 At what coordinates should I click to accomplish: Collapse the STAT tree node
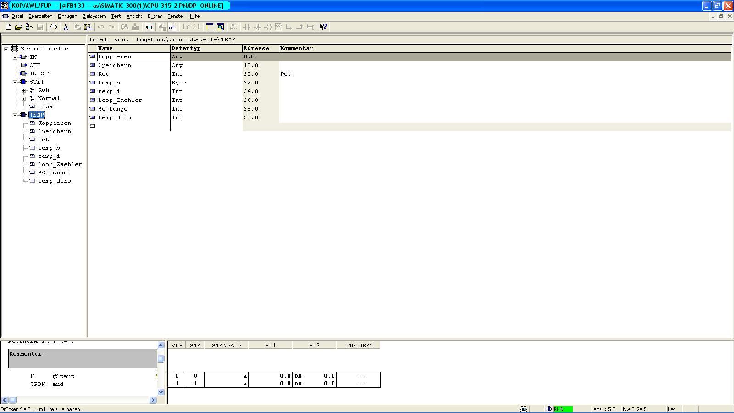coord(15,82)
